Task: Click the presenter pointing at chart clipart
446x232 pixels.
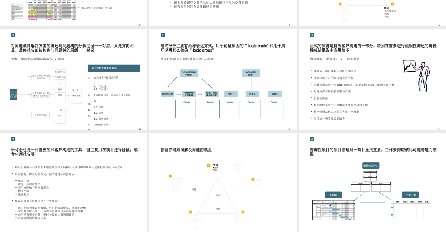Action: tap(417, 75)
